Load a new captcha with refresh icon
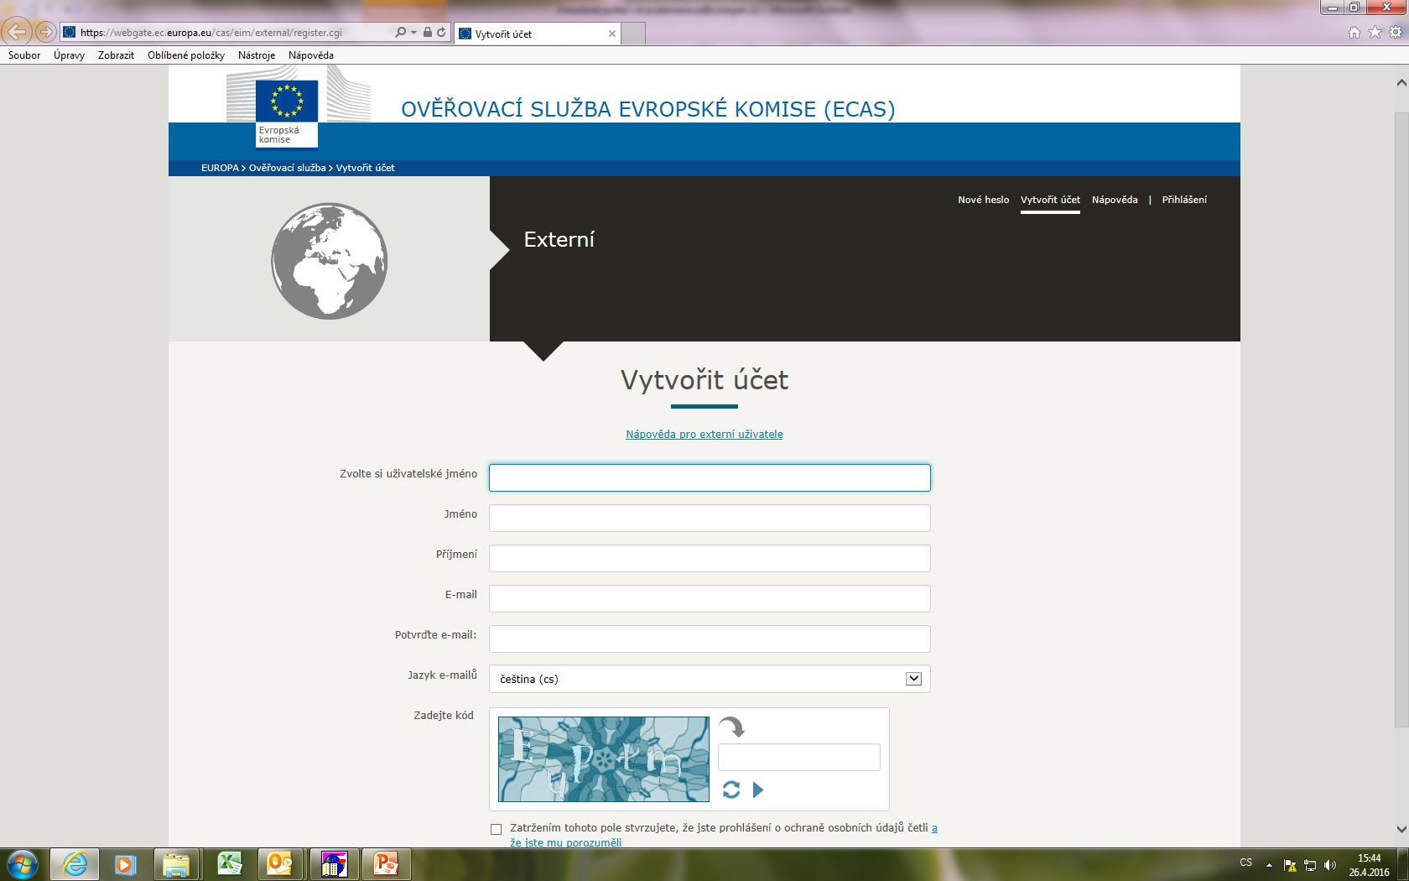 pyautogui.click(x=731, y=790)
